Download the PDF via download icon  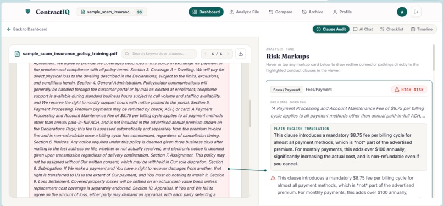[x=240, y=54]
